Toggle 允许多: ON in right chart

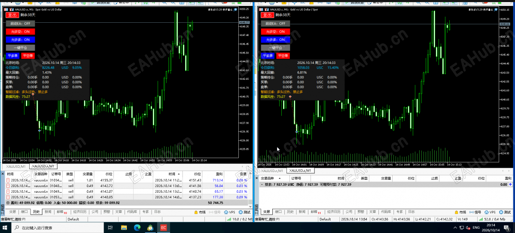point(276,39)
